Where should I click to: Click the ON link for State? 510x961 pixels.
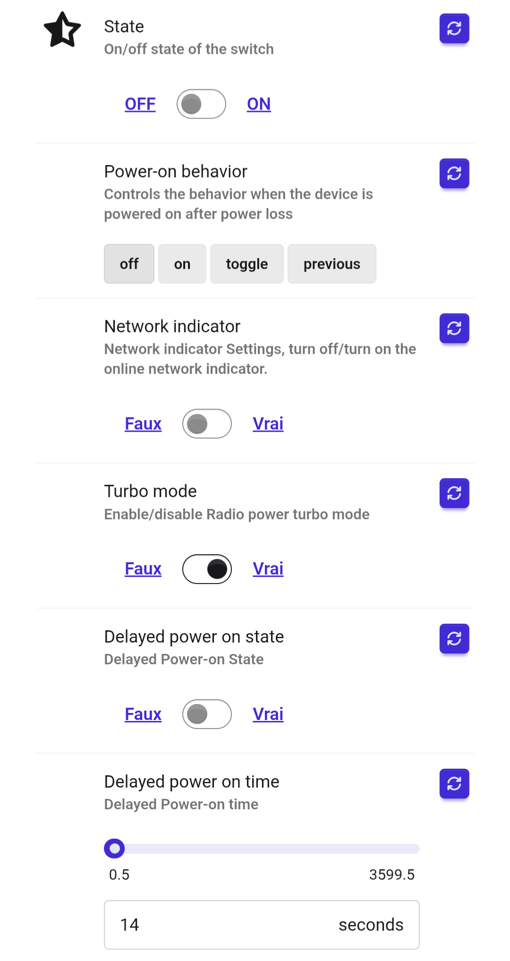pyautogui.click(x=259, y=104)
